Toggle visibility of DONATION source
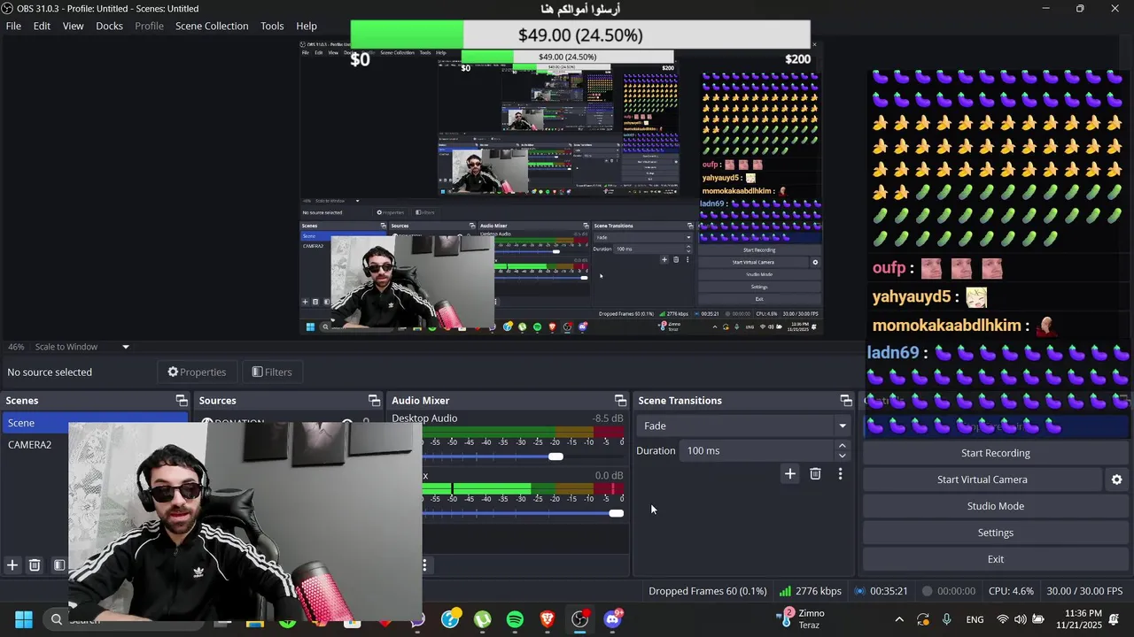The width and height of the screenshot is (1134, 637). click(x=347, y=423)
